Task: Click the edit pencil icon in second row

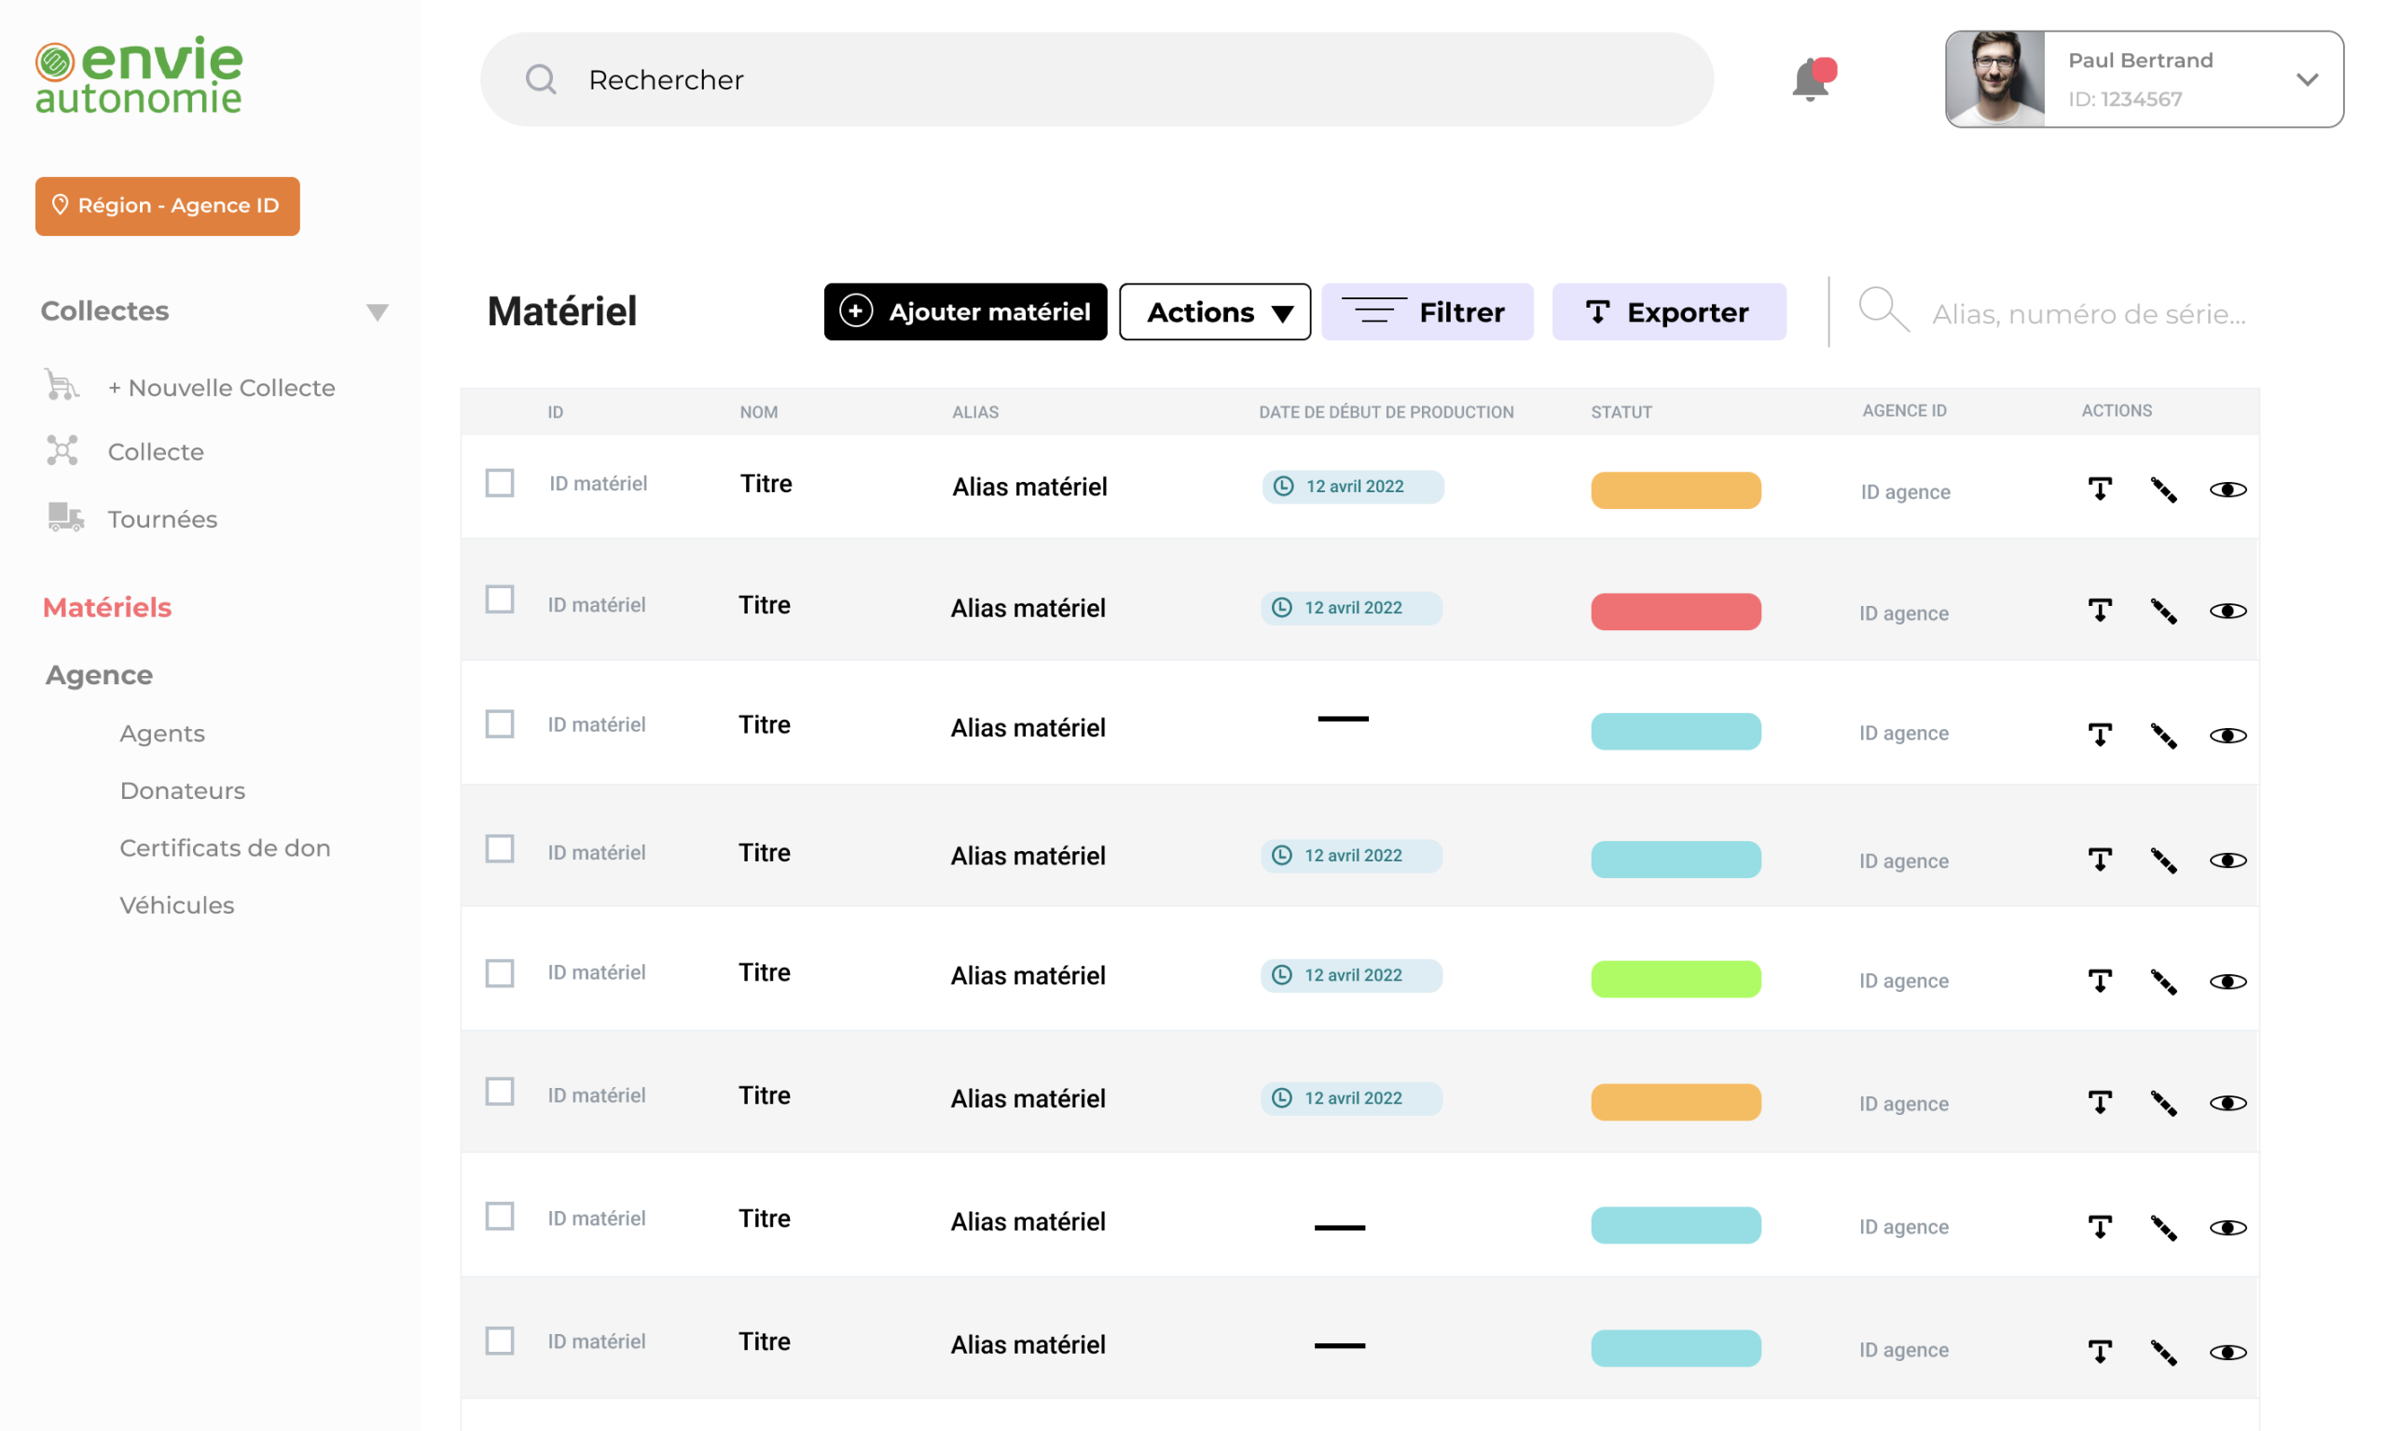Action: pyautogui.click(x=2163, y=612)
